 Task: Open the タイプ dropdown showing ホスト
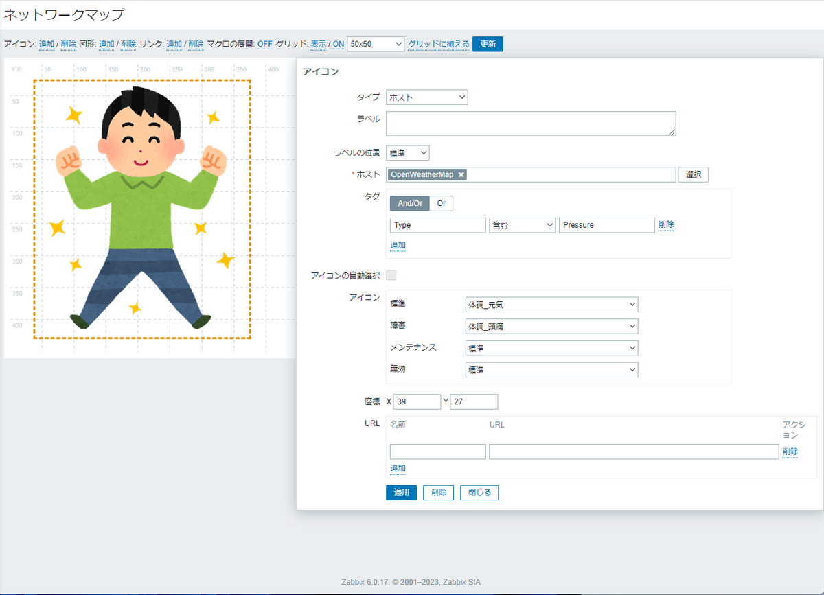[427, 97]
